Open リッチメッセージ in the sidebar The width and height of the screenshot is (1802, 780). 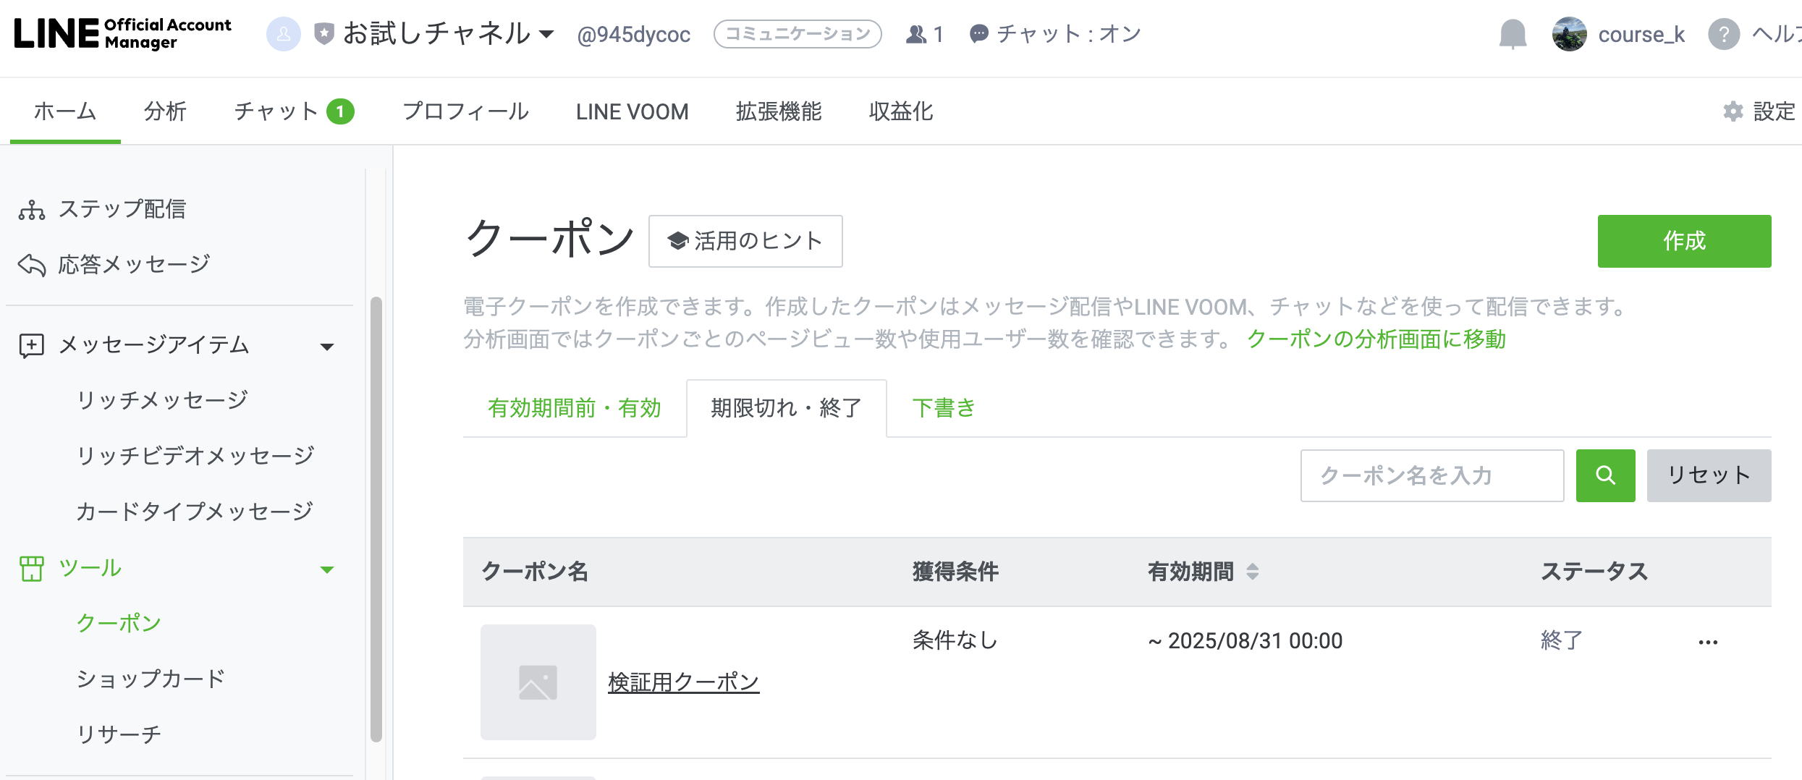pos(162,400)
